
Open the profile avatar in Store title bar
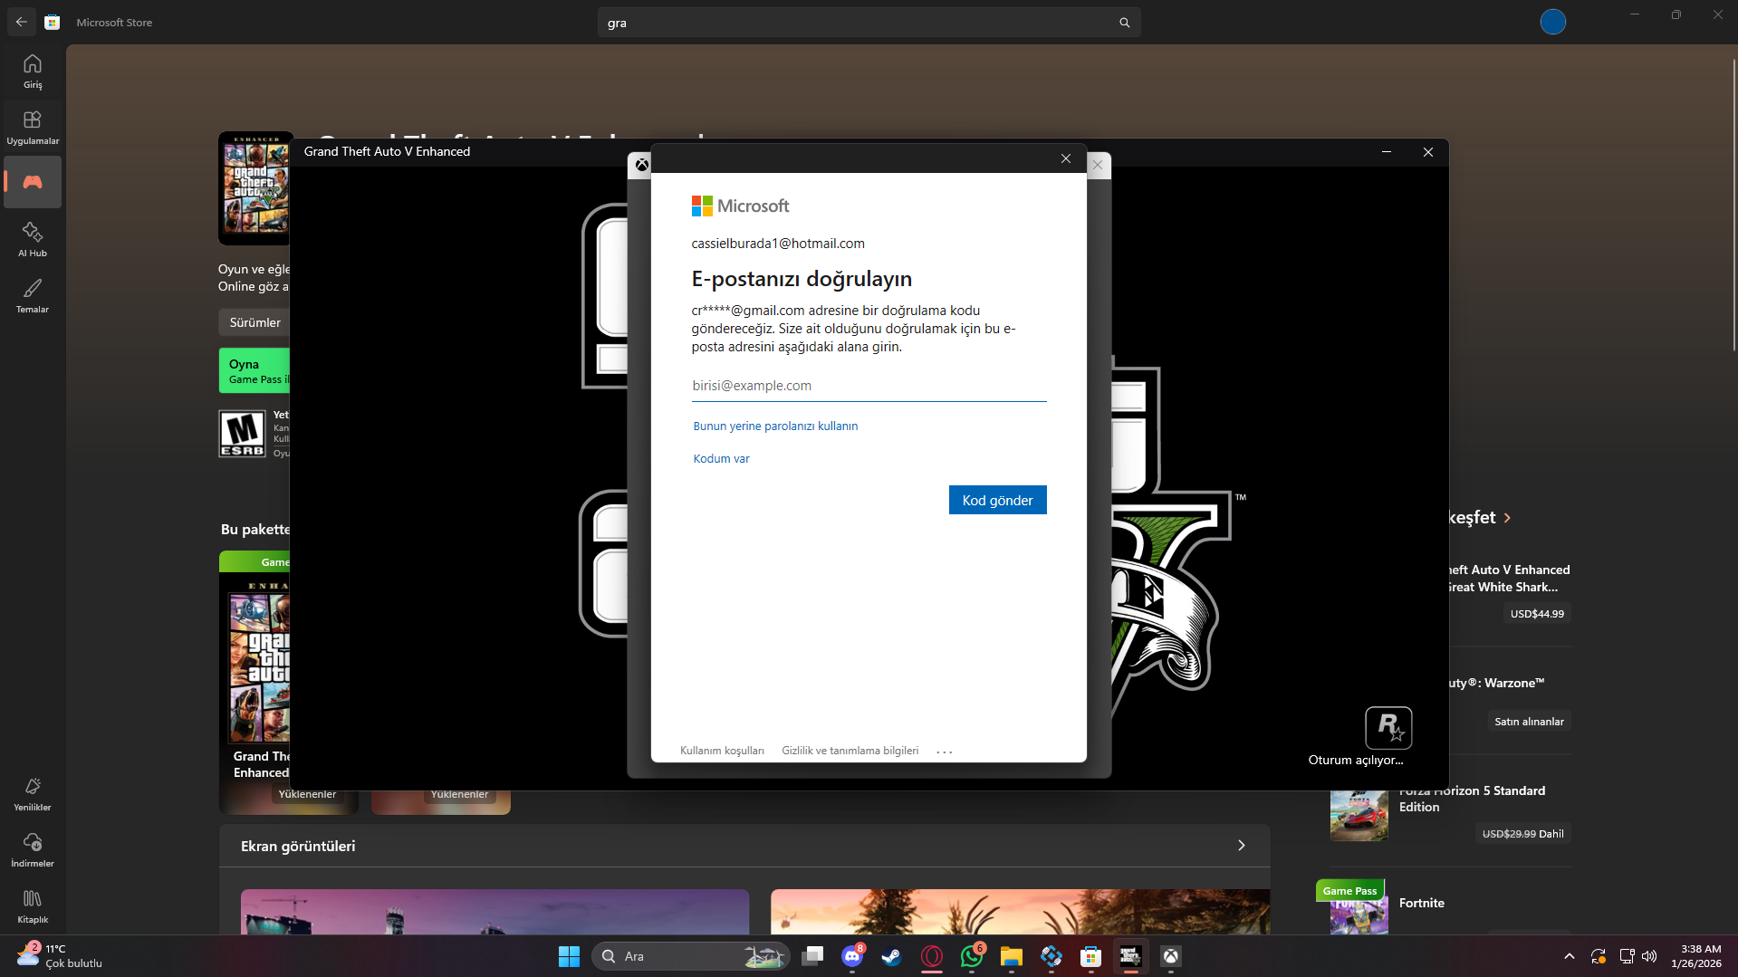pos(1552,22)
